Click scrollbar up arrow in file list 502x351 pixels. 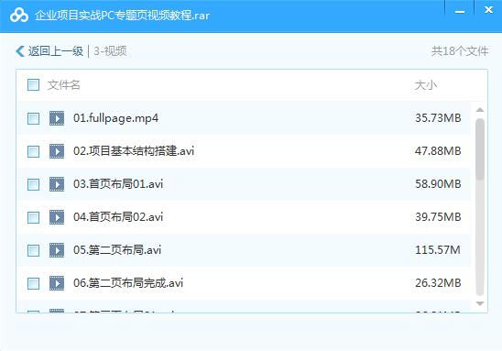tap(480, 110)
